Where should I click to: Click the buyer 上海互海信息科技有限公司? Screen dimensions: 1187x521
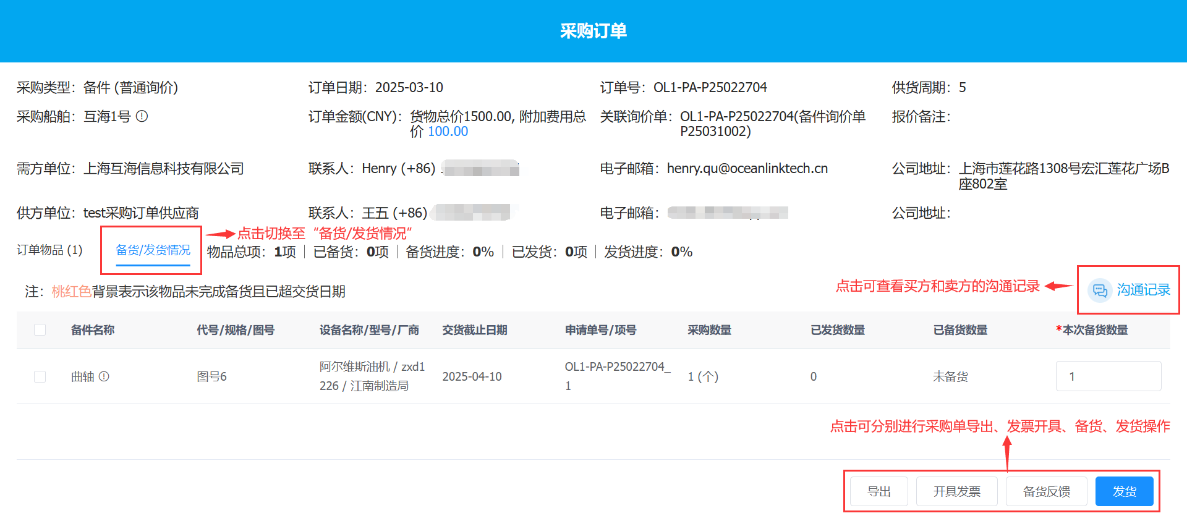pyautogui.click(x=164, y=169)
